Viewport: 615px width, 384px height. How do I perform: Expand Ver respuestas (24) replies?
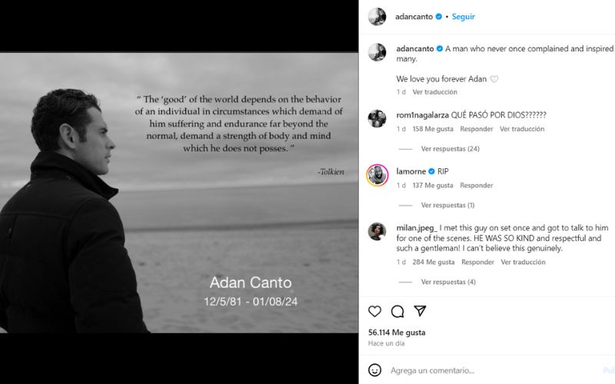(450, 148)
